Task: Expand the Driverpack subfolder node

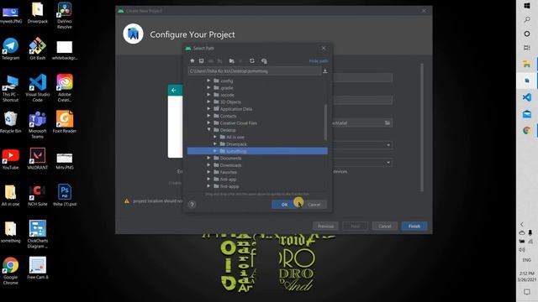Action: (x=215, y=144)
